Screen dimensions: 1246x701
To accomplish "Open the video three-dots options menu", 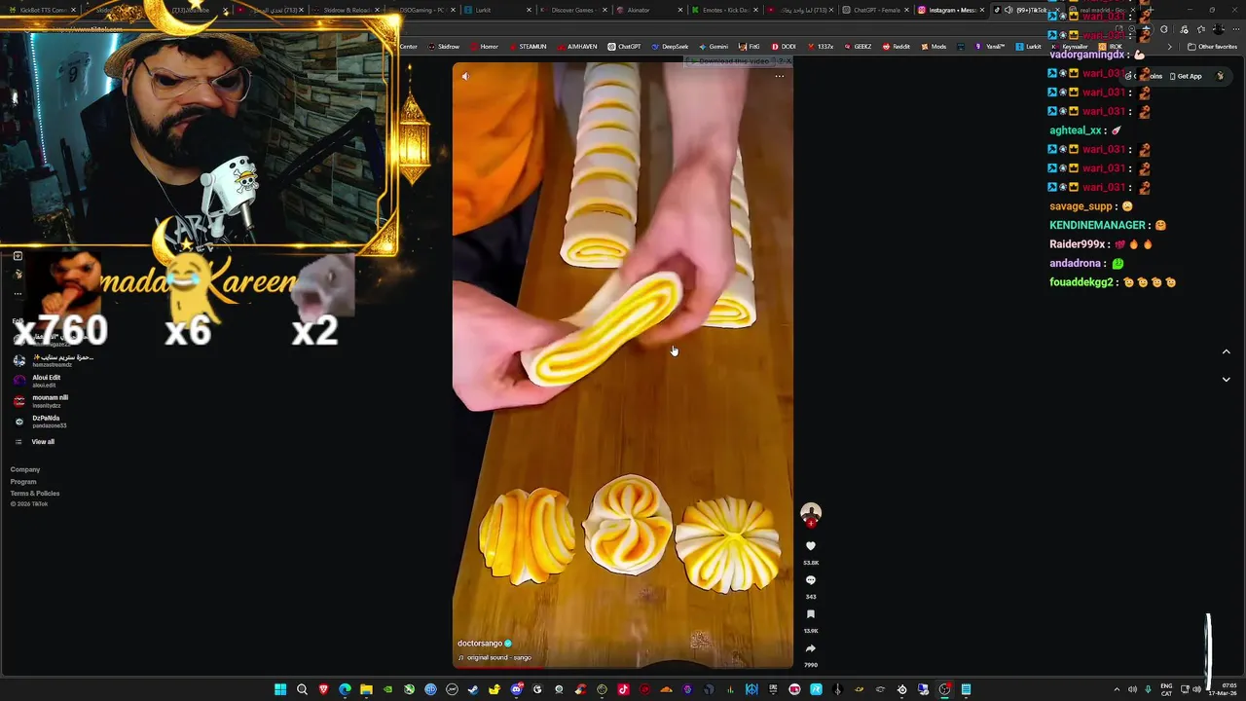I will pos(779,76).
